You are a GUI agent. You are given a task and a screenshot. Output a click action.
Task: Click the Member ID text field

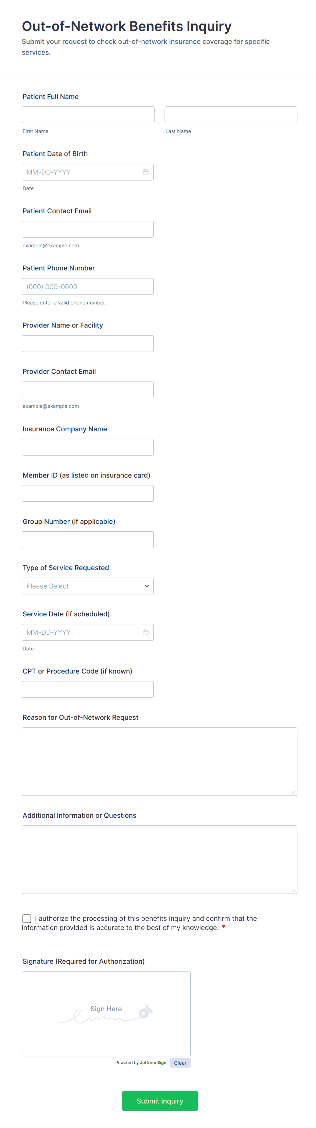[x=88, y=494]
